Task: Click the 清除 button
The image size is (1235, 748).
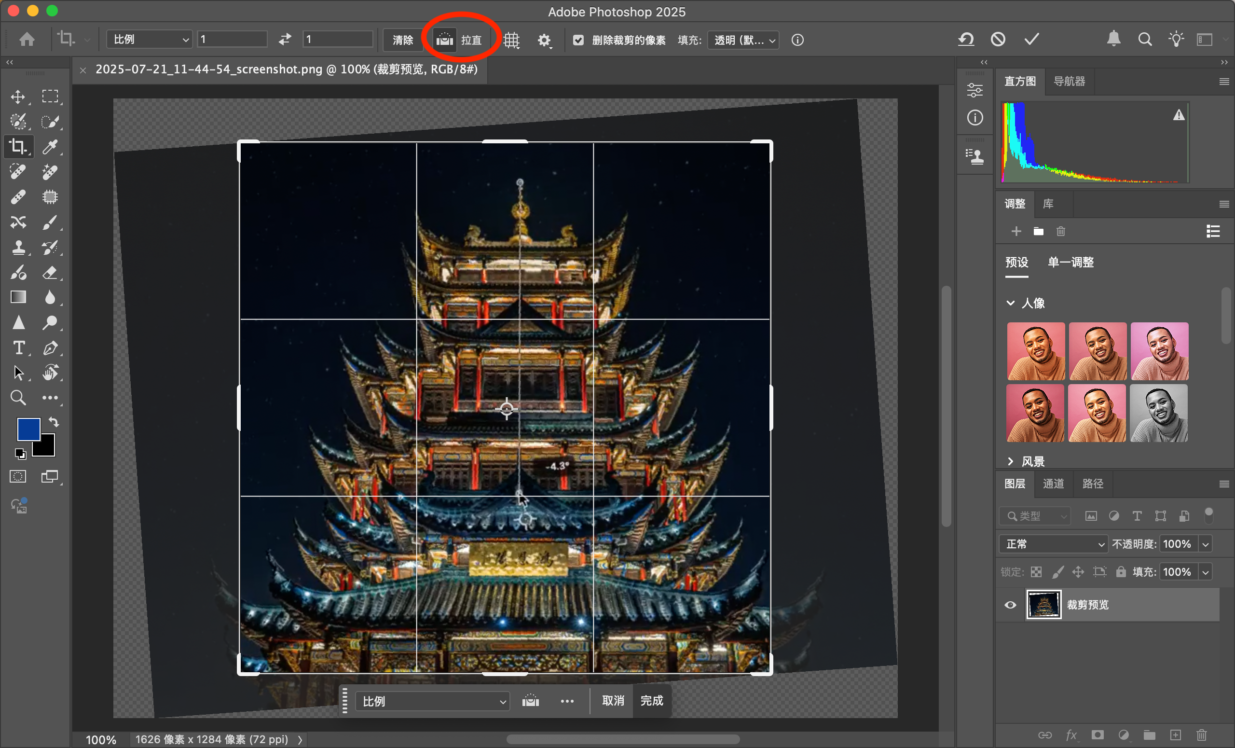Action: pyautogui.click(x=402, y=40)
